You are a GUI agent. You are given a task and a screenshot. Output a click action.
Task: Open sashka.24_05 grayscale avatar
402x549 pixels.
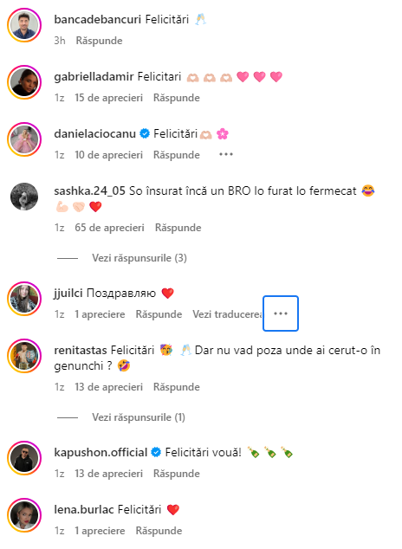(x=24, y=197)
